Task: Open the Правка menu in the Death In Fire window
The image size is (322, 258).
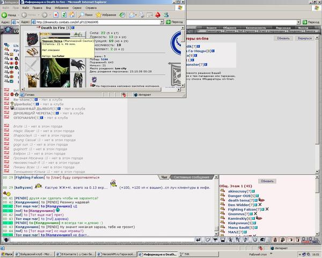Action: coord(37,8)
